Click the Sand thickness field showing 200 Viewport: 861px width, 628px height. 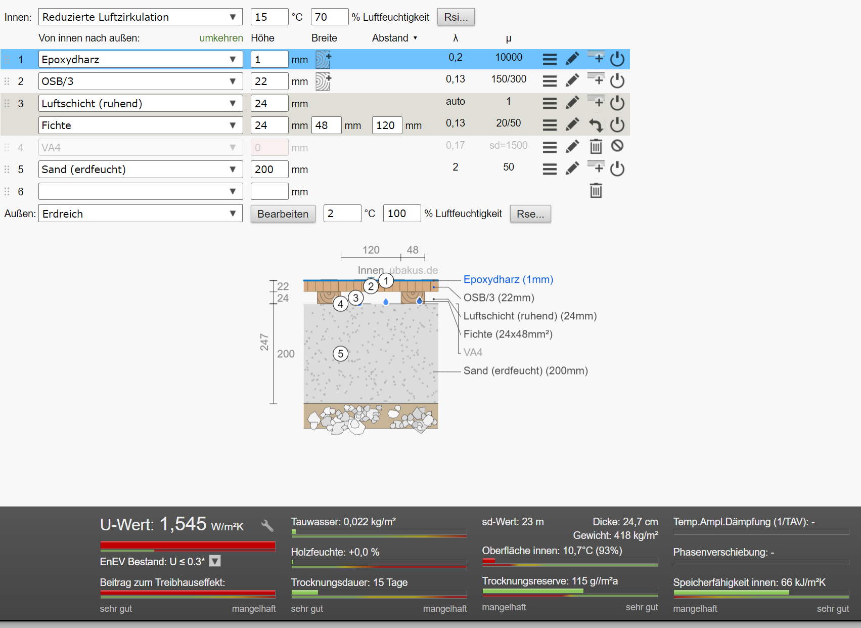pyautogui.click(x=269, y=169)
